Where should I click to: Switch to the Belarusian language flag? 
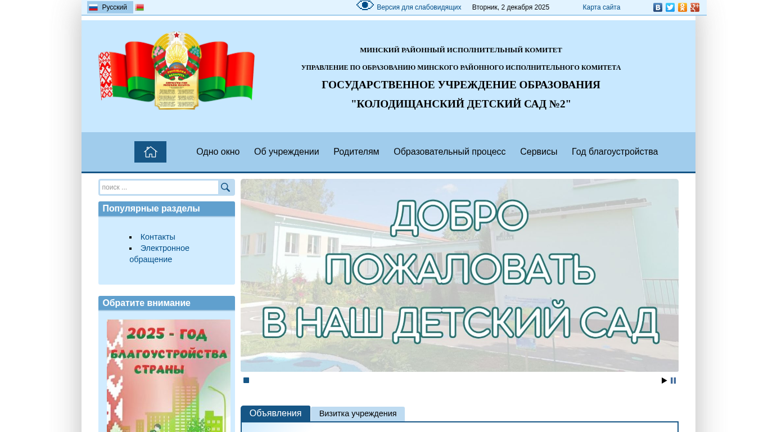click(x=139, y=7)
